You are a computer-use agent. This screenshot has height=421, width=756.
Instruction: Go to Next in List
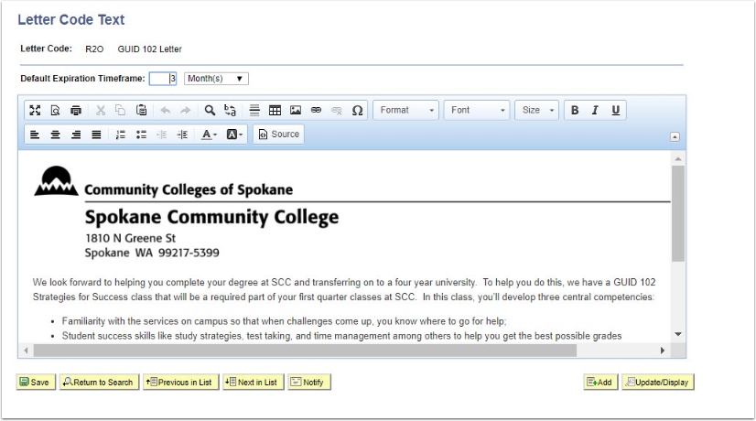(254, 382)
